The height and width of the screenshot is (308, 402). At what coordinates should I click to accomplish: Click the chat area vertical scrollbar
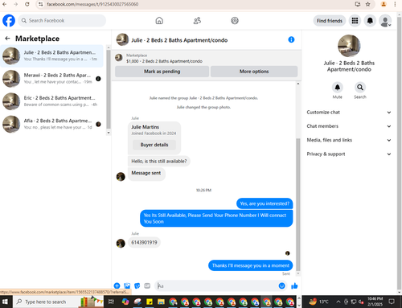pos(298,204)
